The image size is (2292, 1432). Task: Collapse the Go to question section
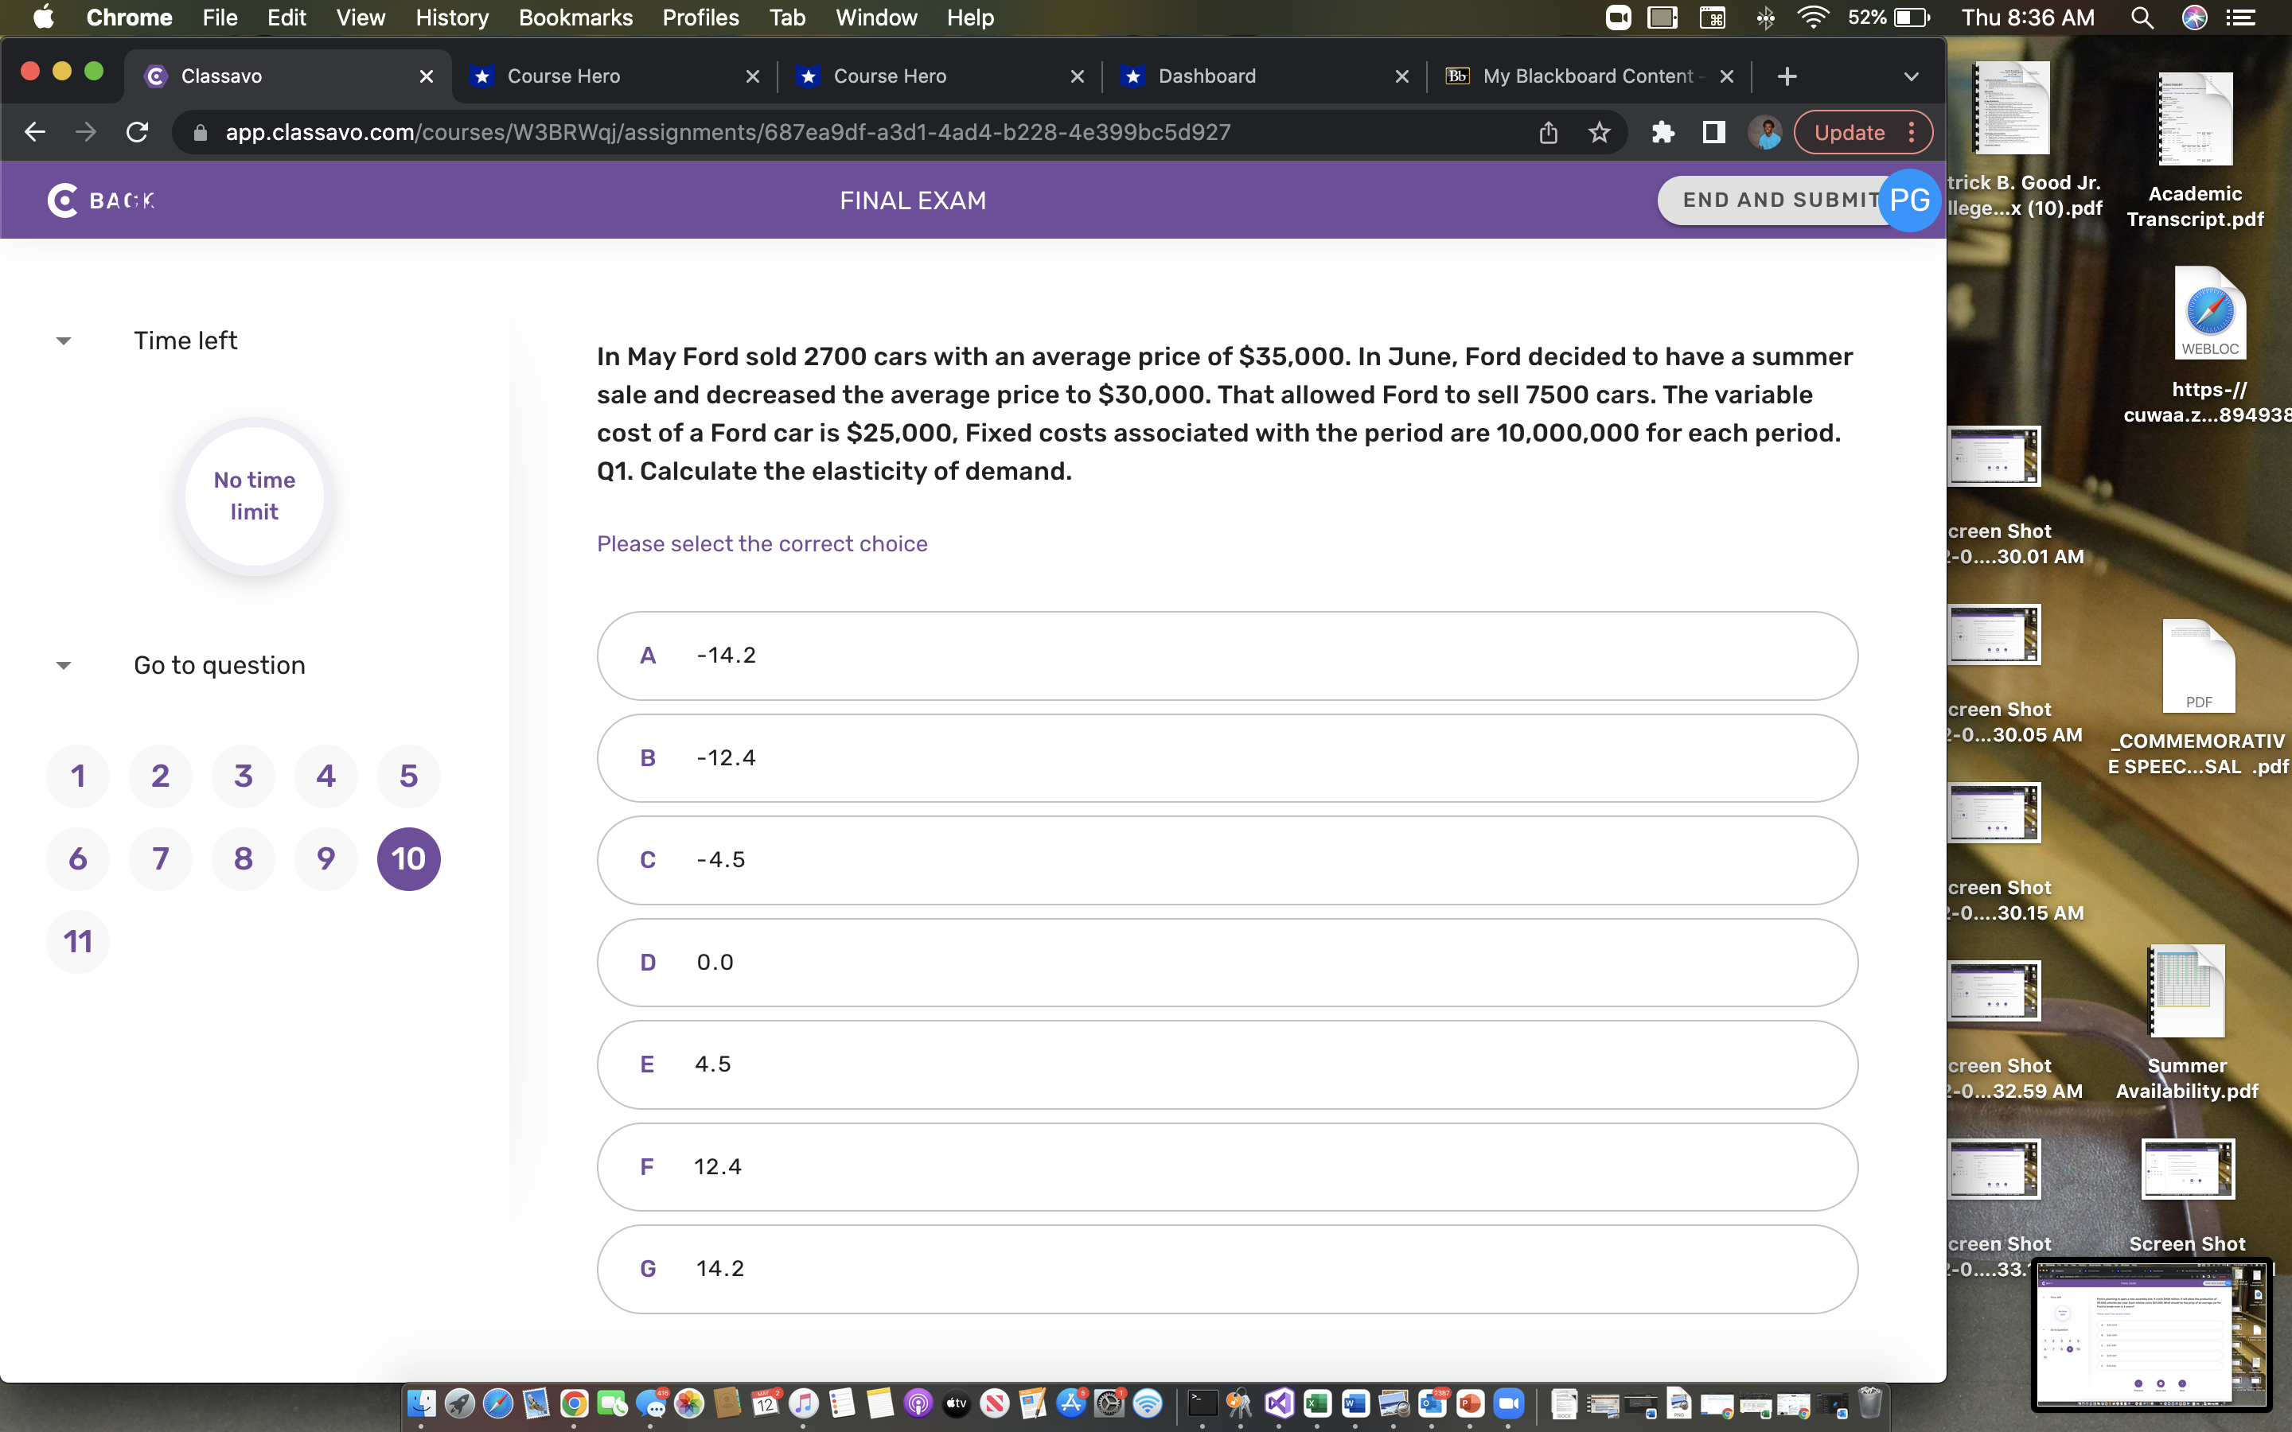pyautogui.click(x=64, y=666)
